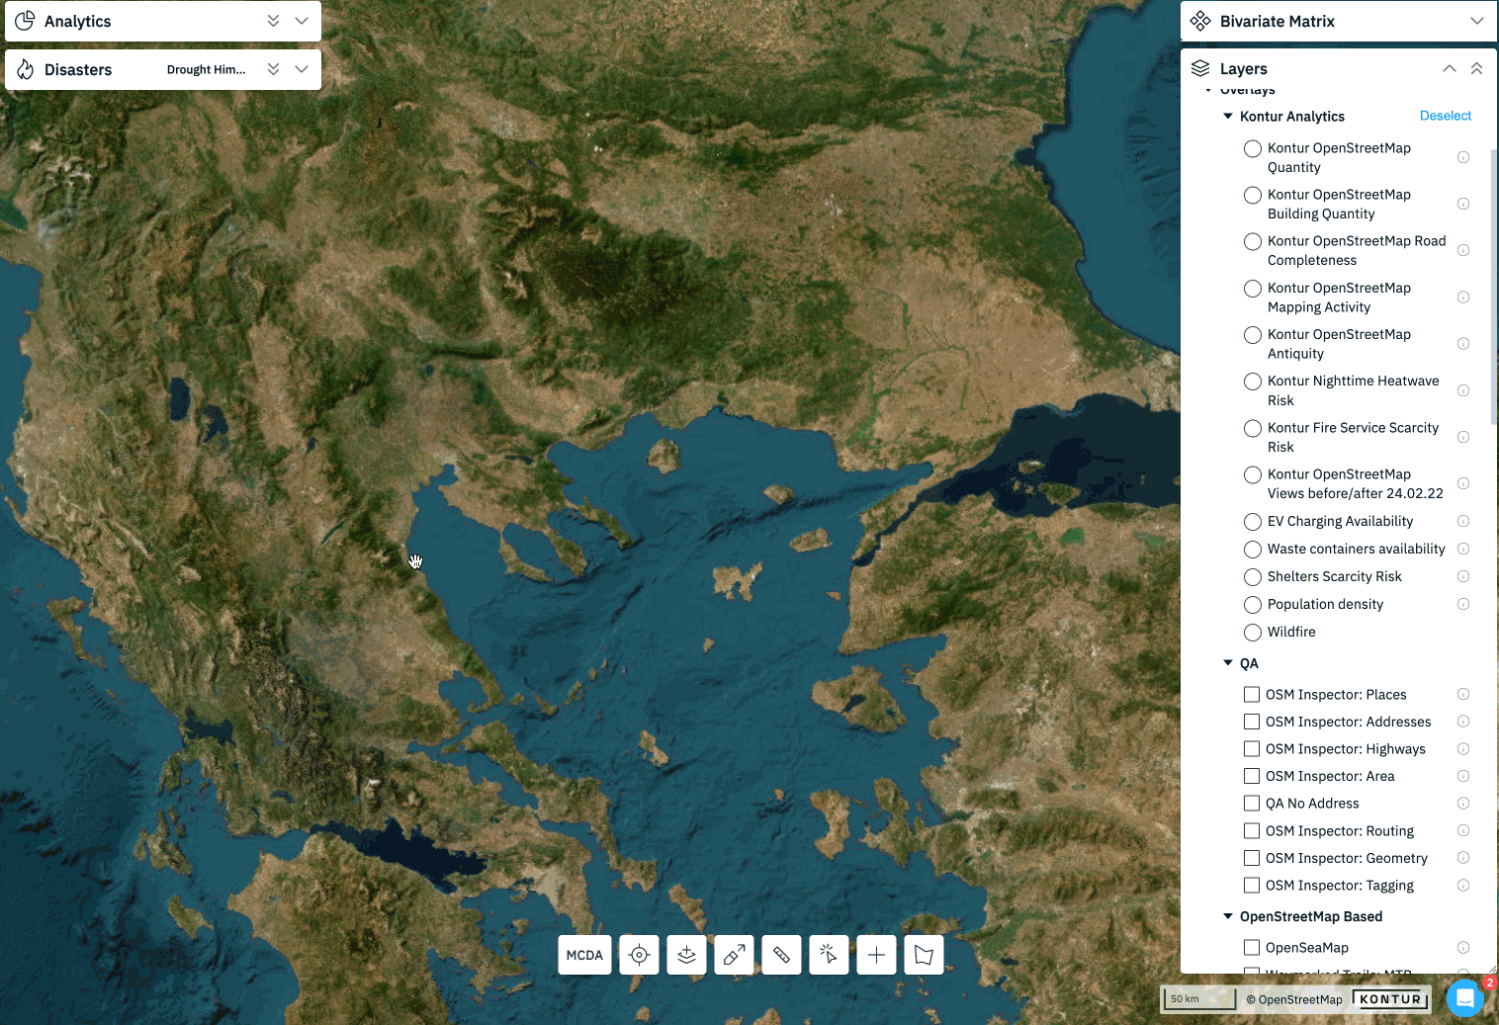
Task: Expand the Disasters panel chevron
Action: click(301, 69)
